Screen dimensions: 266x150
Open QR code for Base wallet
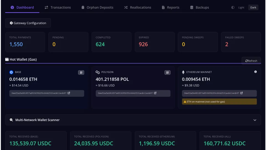81,72
